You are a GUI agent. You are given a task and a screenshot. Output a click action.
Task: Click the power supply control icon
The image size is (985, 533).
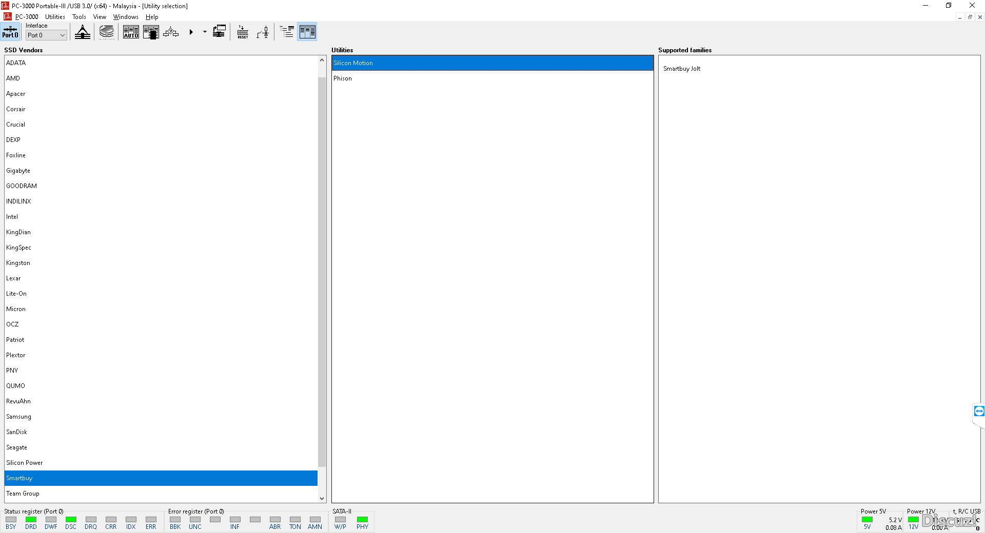pyautogui.click(x=83, y=32)
